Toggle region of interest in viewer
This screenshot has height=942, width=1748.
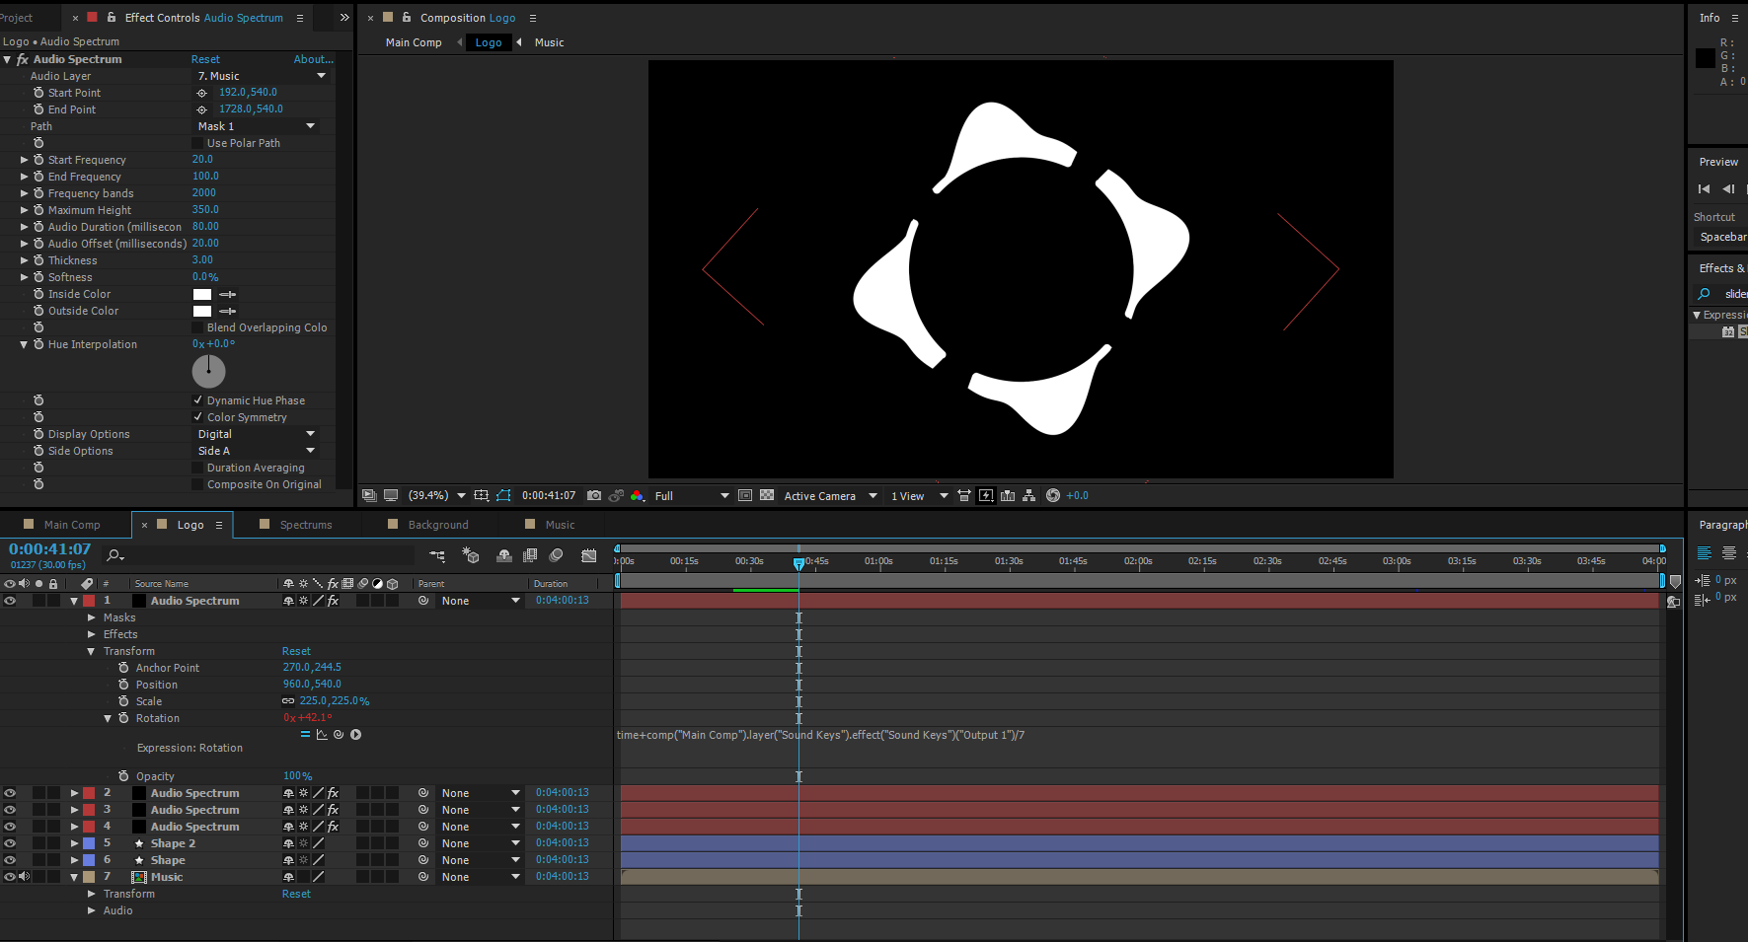click(745, 496)
